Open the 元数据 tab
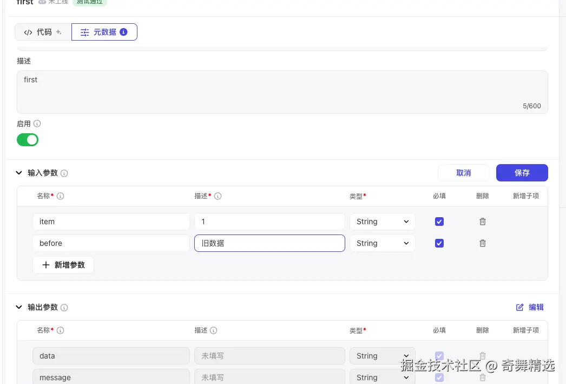566x384 pixels. (104, 32)
